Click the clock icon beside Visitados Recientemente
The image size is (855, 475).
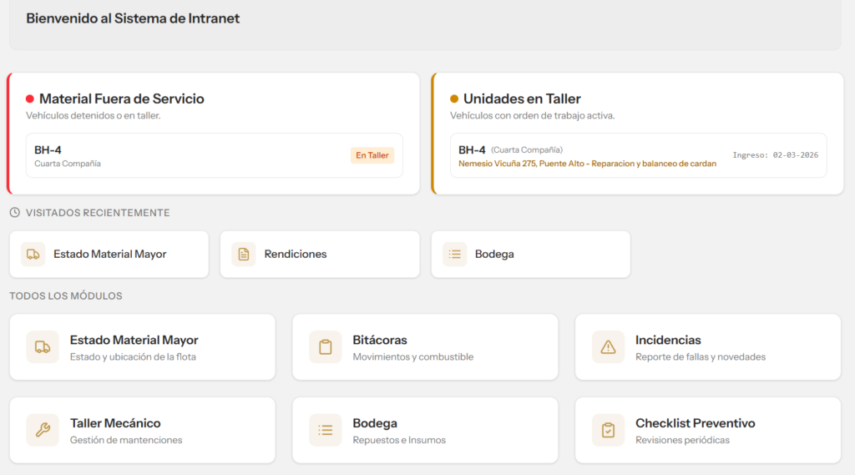[x=15, y=213]
